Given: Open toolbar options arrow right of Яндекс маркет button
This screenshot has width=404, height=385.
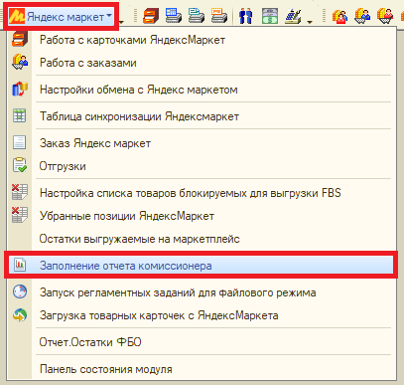Looking at the screenshot, I should point(121,22).
